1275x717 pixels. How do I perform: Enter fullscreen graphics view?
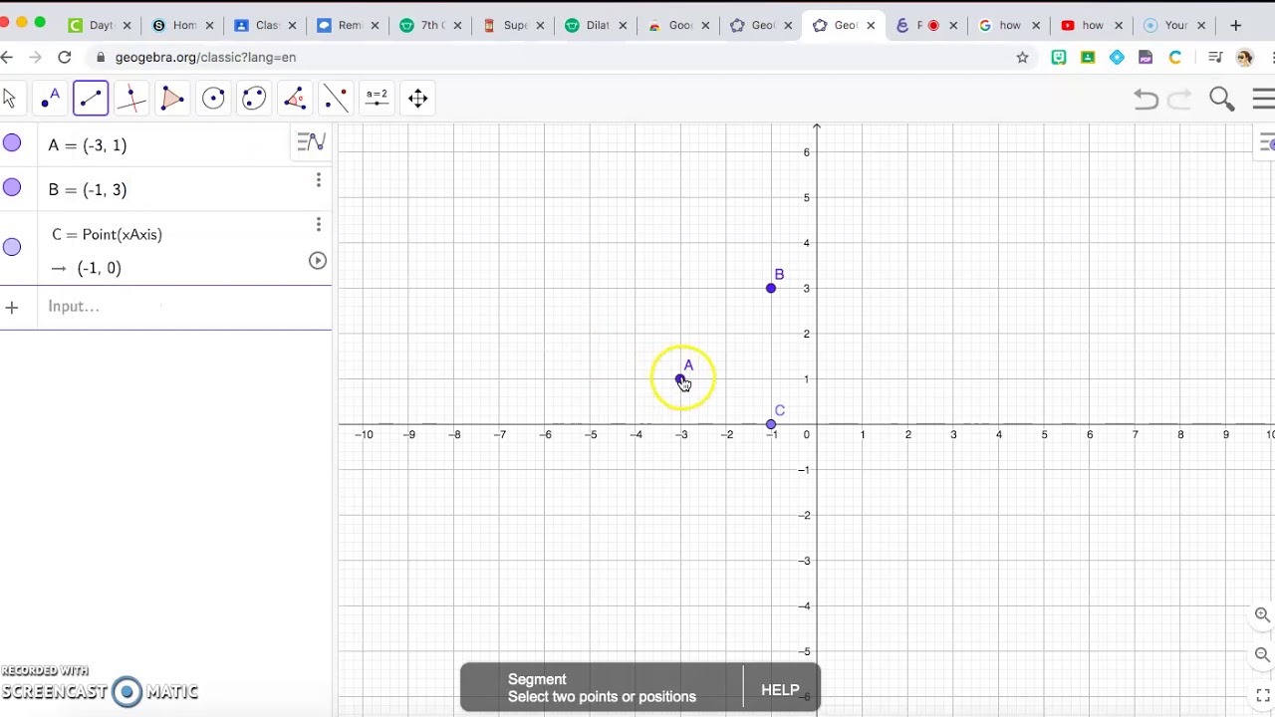click(x=1262, y=694)
